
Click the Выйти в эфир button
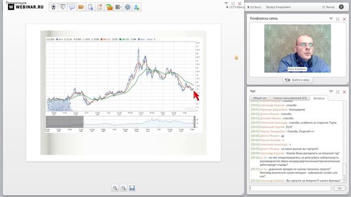(x=297, y=80)
